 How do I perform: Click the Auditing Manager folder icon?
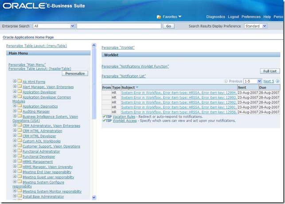[x=20, y=111]
